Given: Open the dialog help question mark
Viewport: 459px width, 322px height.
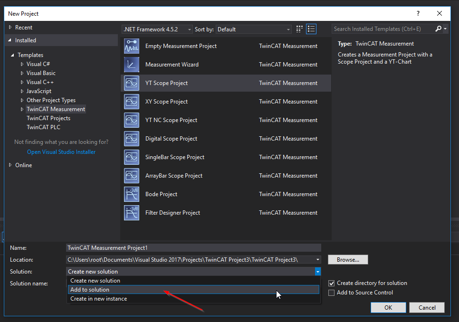Looking at the screenshot, I should point(418,13).
